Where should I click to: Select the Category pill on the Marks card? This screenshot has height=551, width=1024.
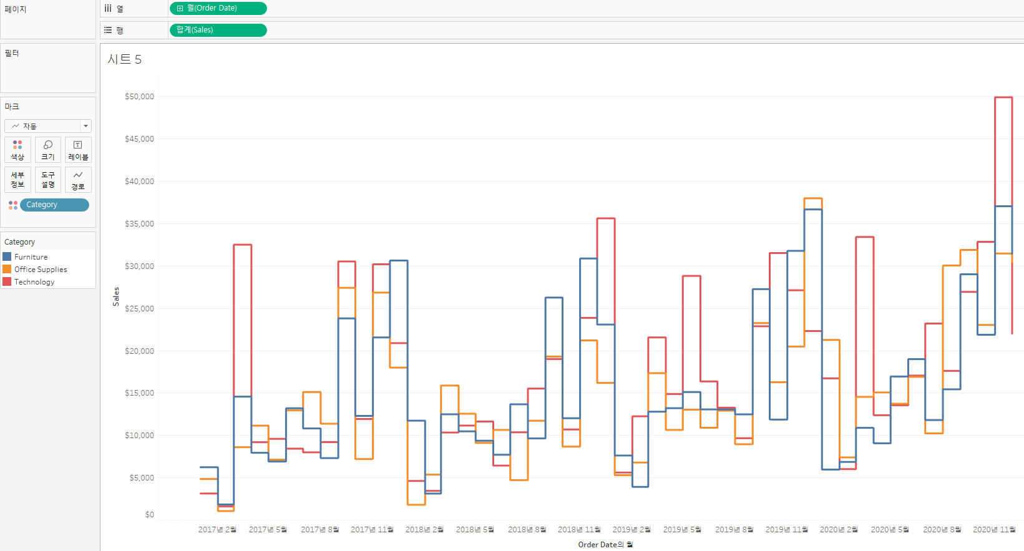point(54,205)
